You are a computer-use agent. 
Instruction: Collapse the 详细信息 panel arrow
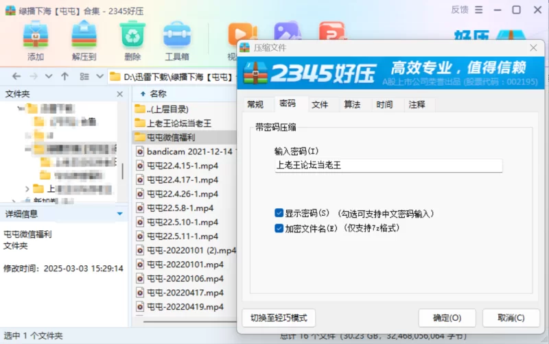119,214
